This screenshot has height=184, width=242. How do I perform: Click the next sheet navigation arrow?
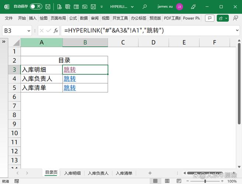click(27, 173)
